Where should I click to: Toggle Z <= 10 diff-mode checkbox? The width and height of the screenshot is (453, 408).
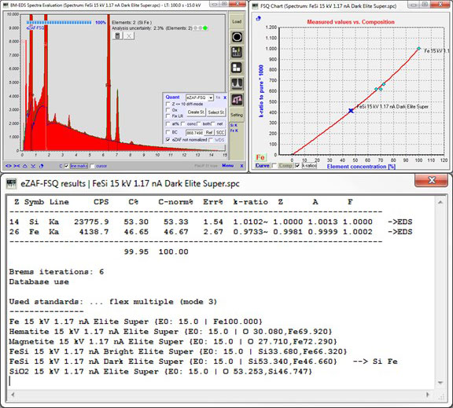click(168, 104)
